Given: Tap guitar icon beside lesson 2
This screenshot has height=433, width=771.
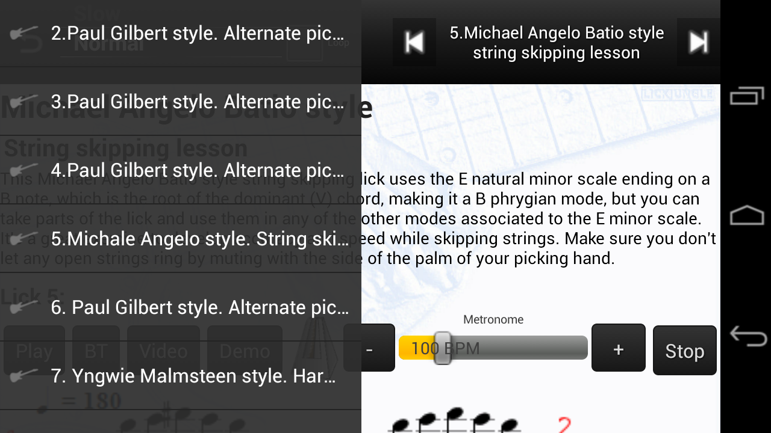Looking at the screenshot, I should 24,33.
